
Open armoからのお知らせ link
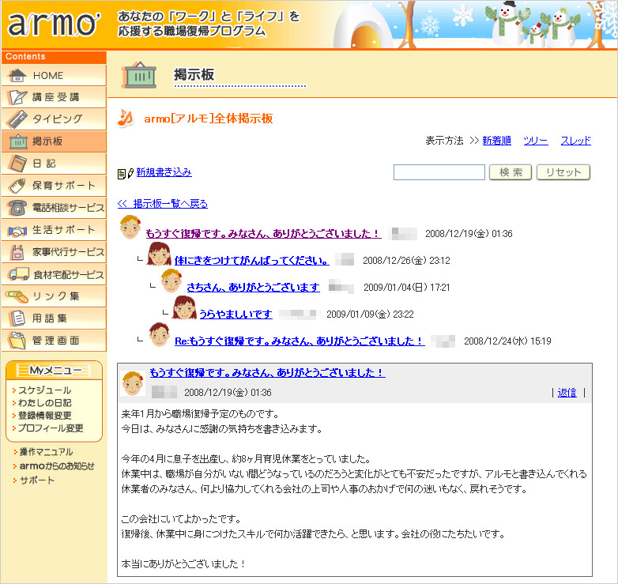coord(57,465)
